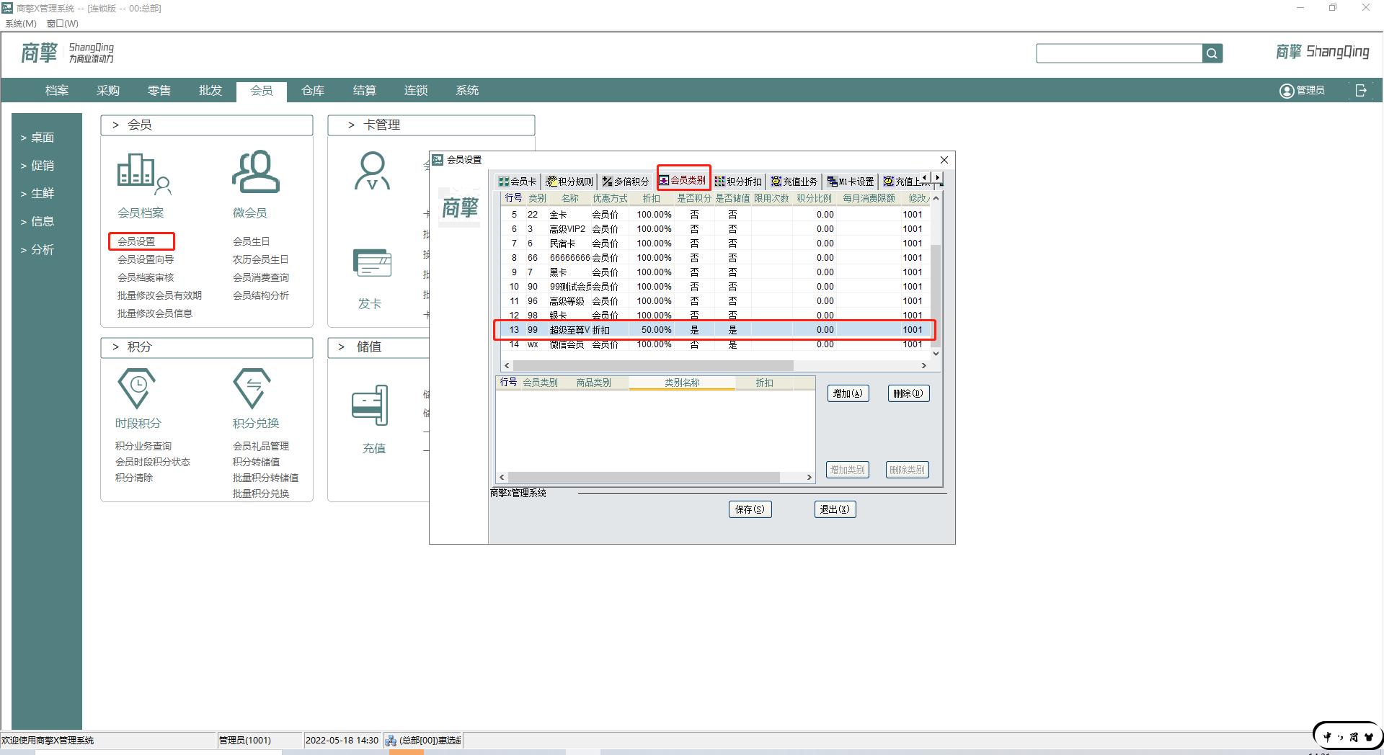Switch to the 积分折扣 tab
The height and width of the screenshot is (755, 1384).
point(738,182)
